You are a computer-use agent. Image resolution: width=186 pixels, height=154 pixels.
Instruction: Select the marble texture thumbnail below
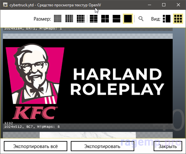88,135
